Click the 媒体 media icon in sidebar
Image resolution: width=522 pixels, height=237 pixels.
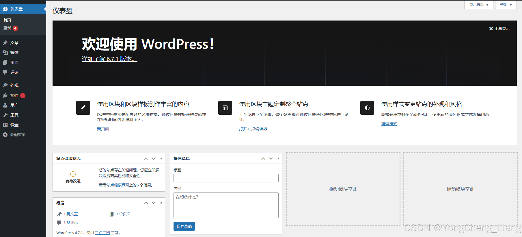click(x=5, y=53)
